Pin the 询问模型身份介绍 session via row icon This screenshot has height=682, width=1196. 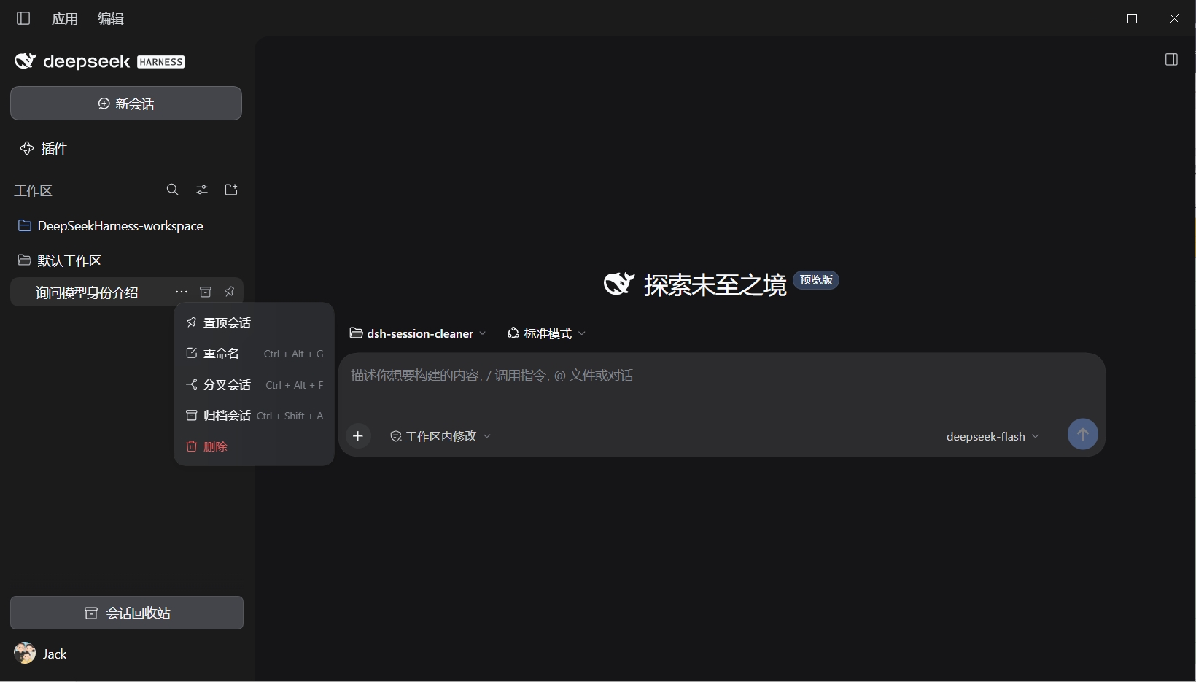[230, 292]
